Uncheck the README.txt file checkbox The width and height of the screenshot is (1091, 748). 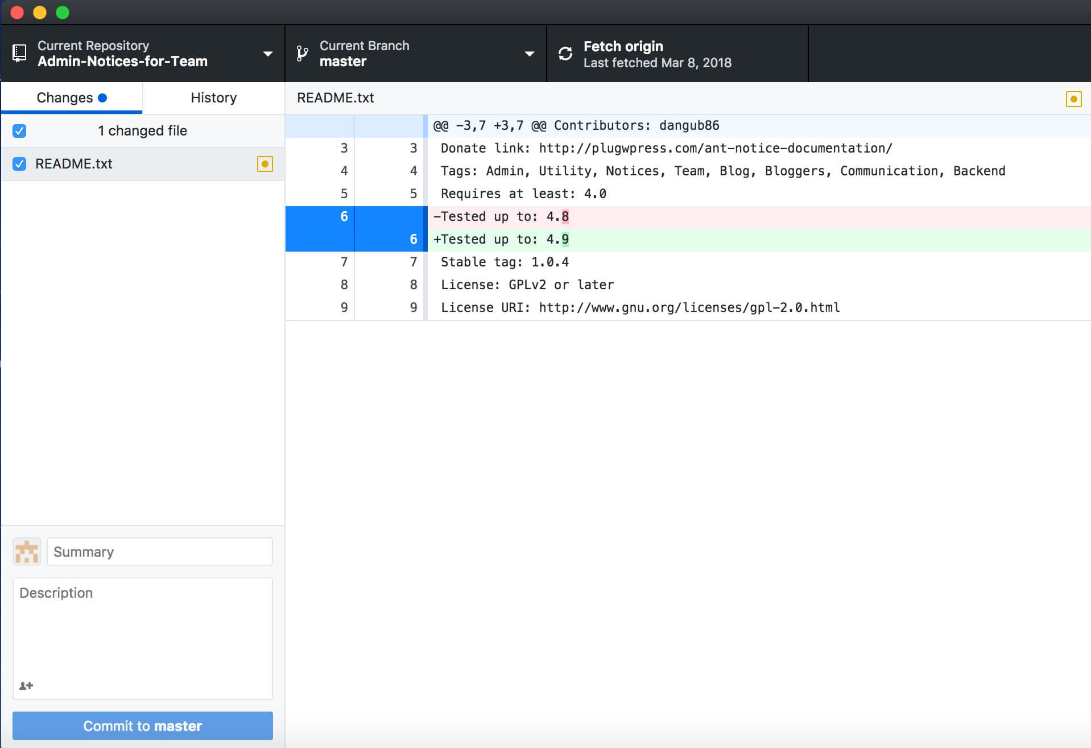point(19,164)
